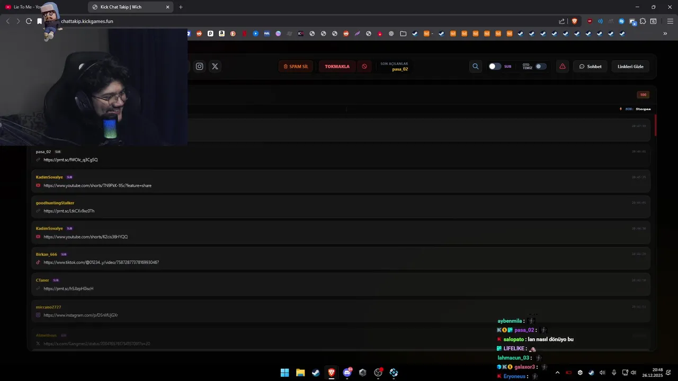The width and height of the screenshot is (678, 381).
Task: Show hidden system tray icons
Action: pyautogui.click(x=557, y=373)
